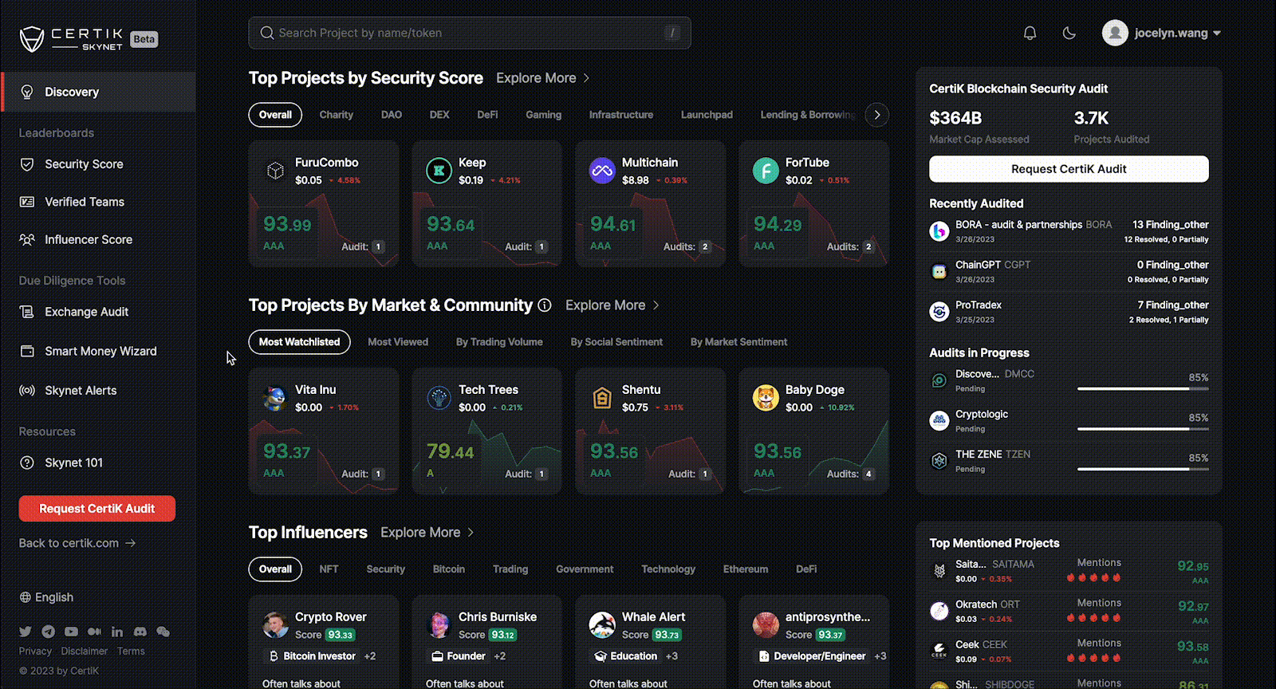1276x689 pixels.
Task: Open the LinkedIn social icon
Action: click(x=117, y=632)
